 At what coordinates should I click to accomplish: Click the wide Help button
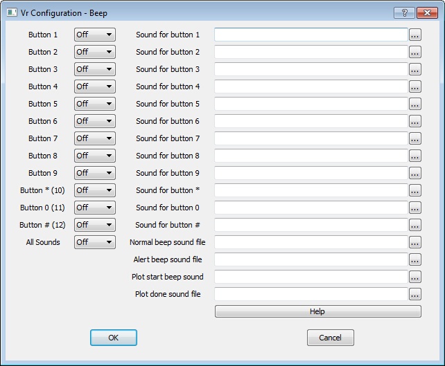[x=318, y=311]
